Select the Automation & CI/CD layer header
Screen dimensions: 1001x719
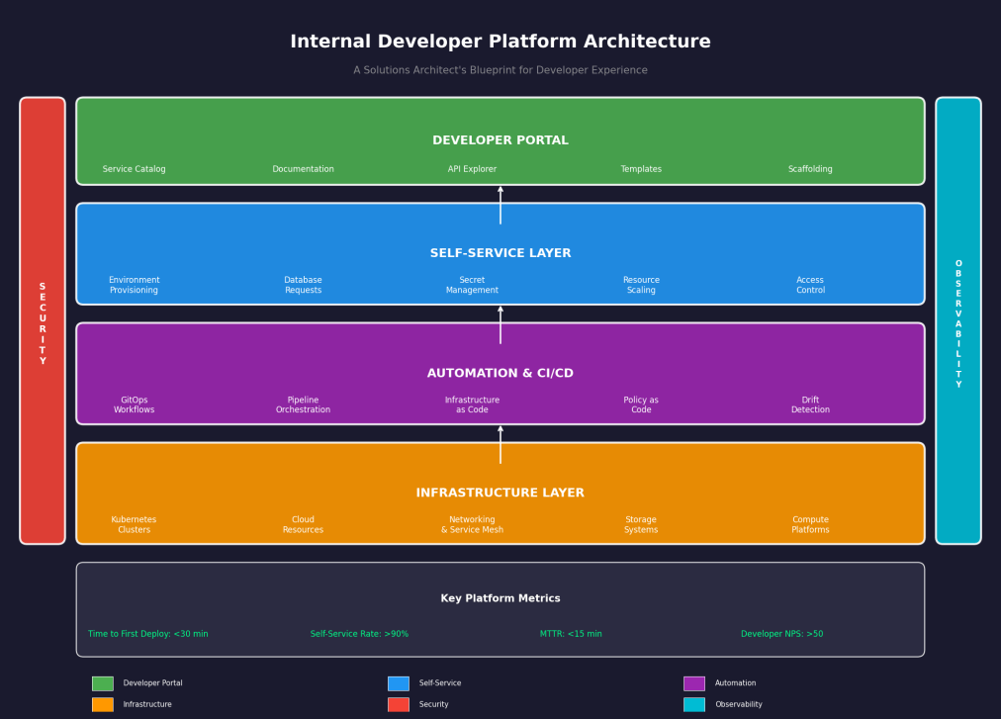(x=500, y=373)
